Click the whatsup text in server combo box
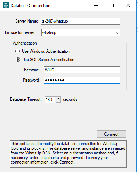The image size is (138, 172). click(49, 32)
